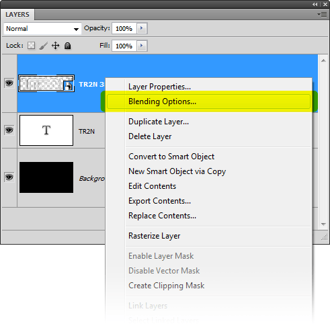Image resolution: width=330 pixels, height=334 pixels.
Task: Click the lock transparent pixels icon
Action: tap(31, 46)
